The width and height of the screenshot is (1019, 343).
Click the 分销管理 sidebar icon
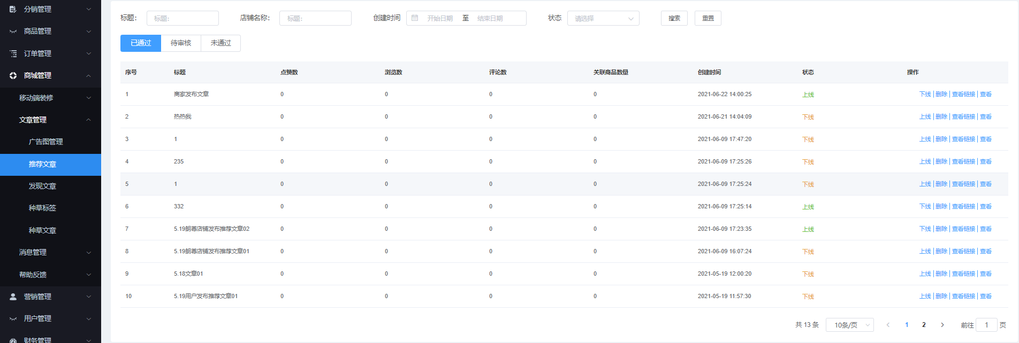[13, 9]
